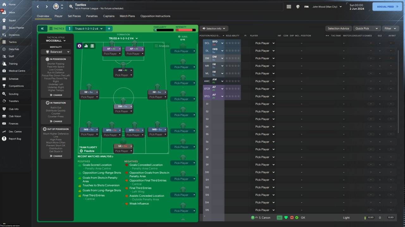The width and height of the screenshot is (405, 227).
Task: Click the FM logo icon
Action: [306, 7]
